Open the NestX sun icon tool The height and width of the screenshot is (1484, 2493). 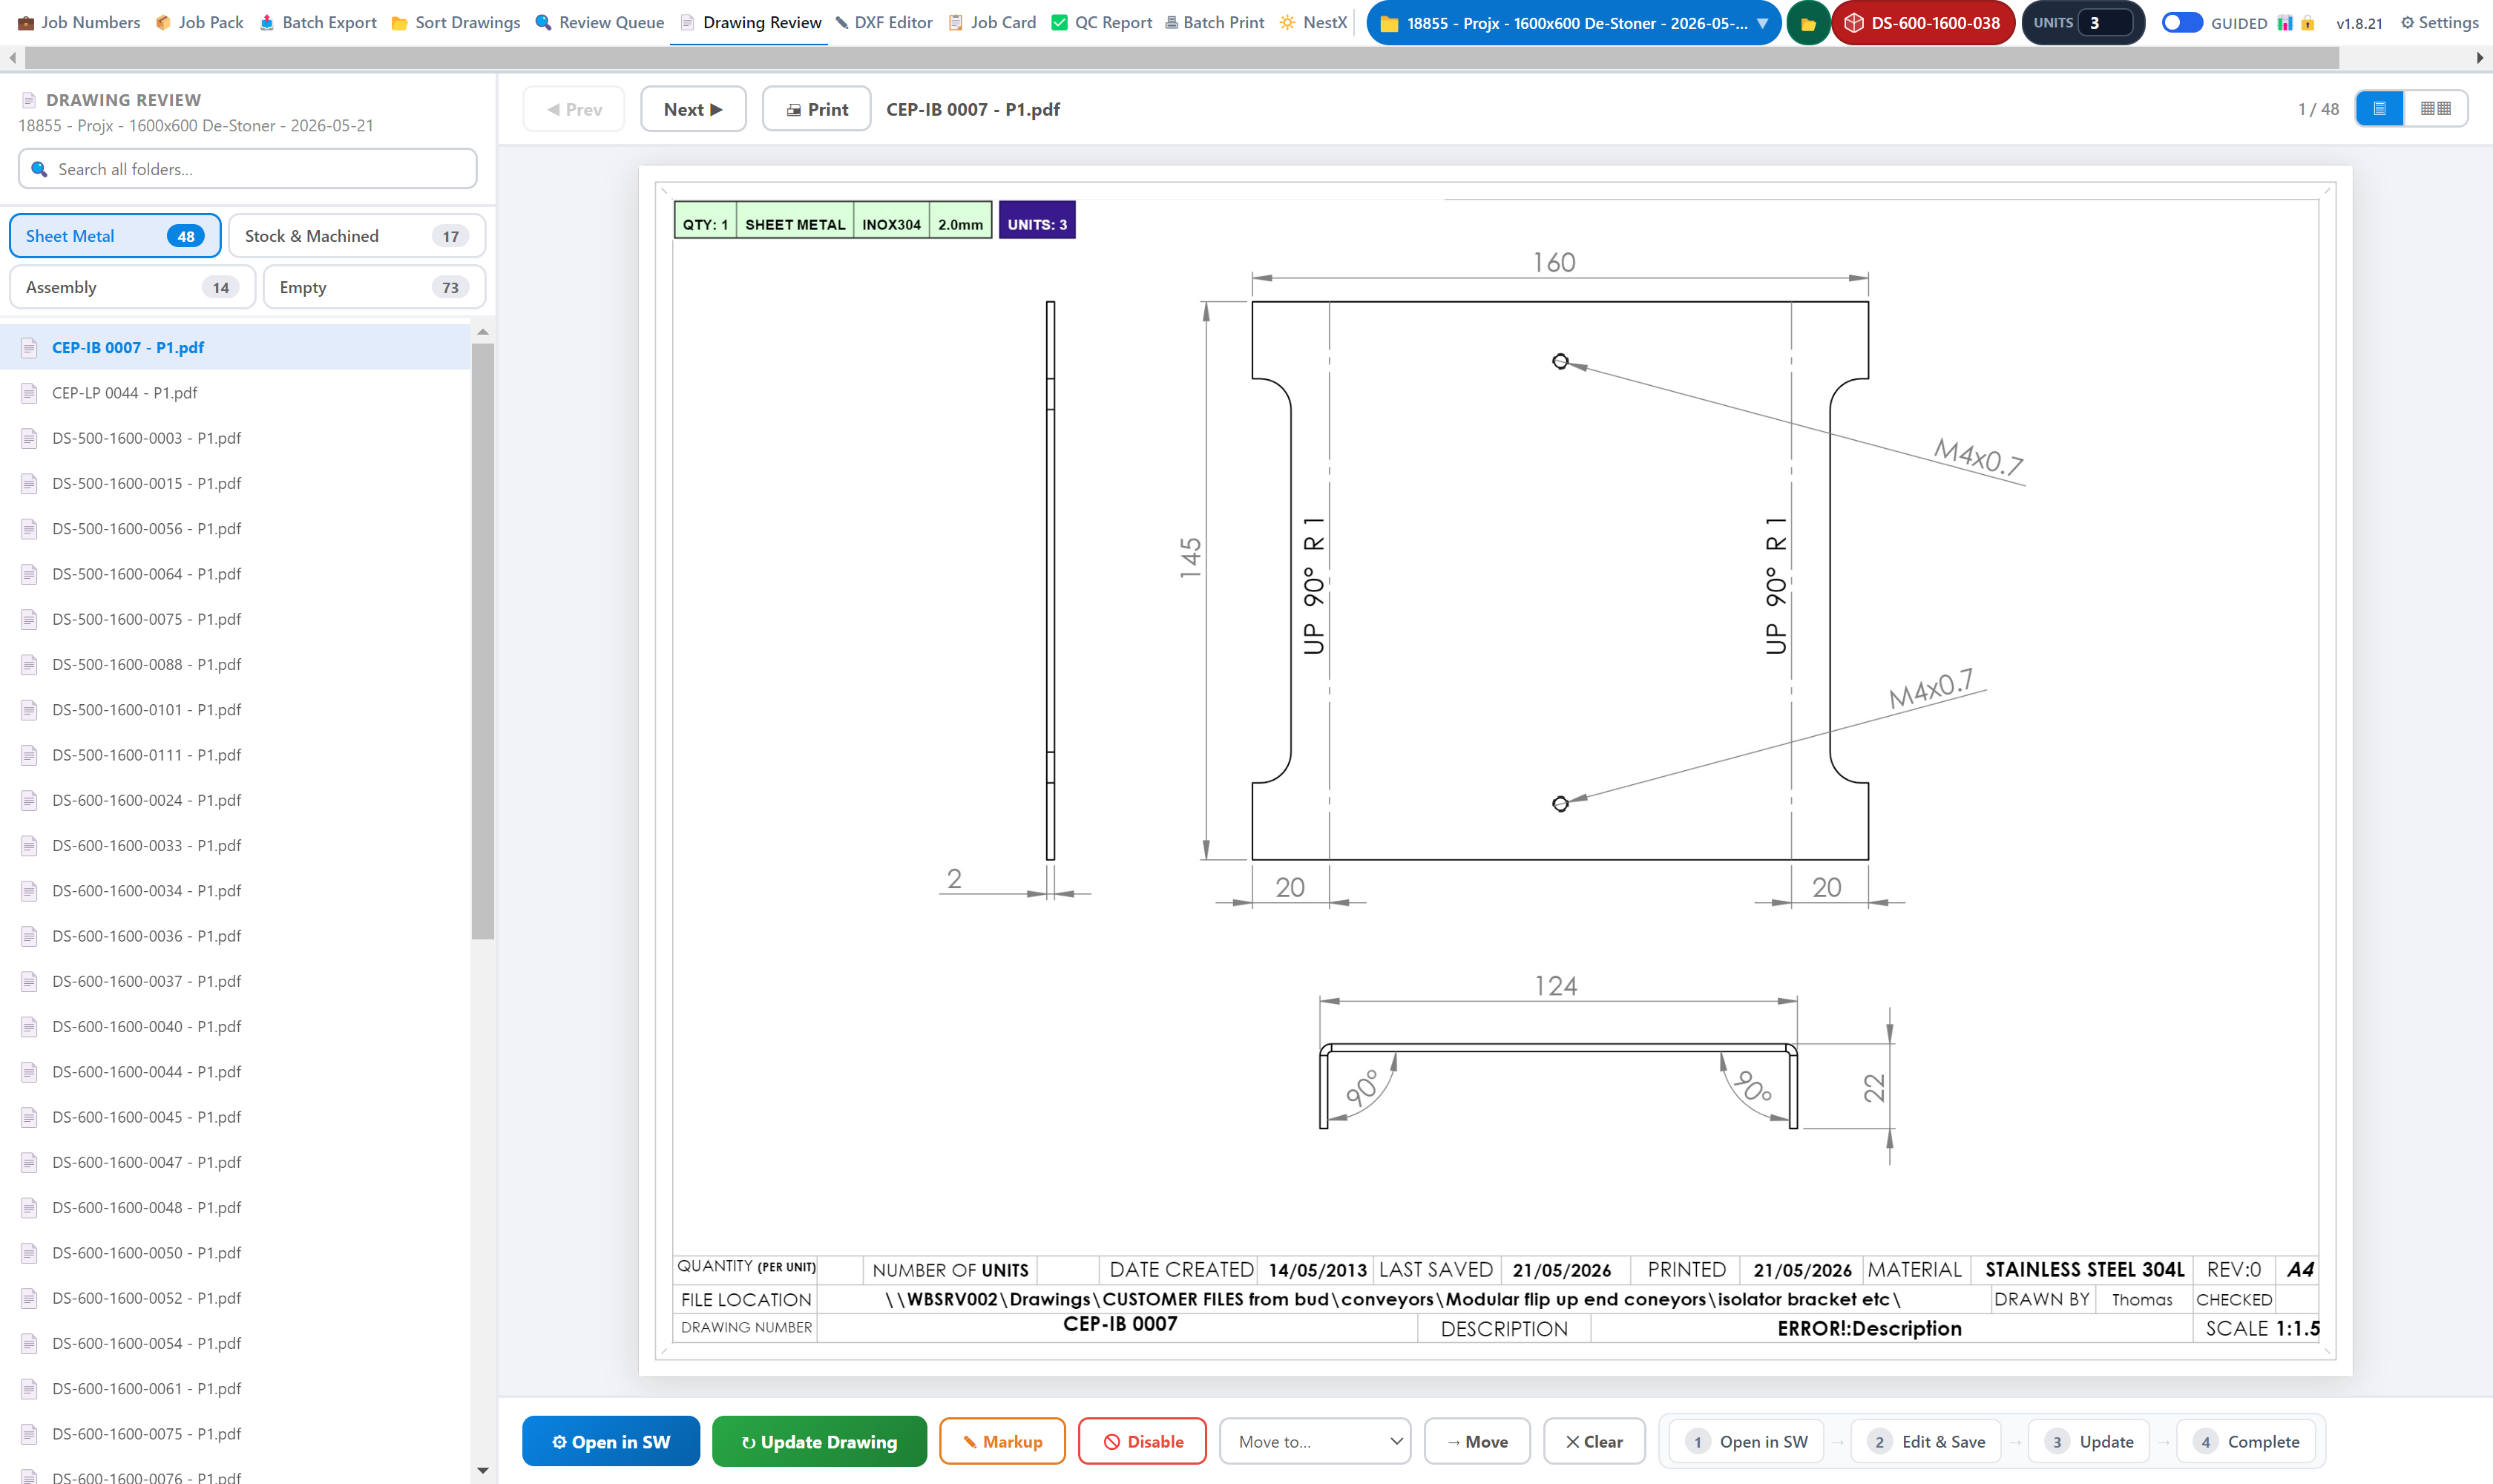pyautogui.click(x=1313, y=22)
